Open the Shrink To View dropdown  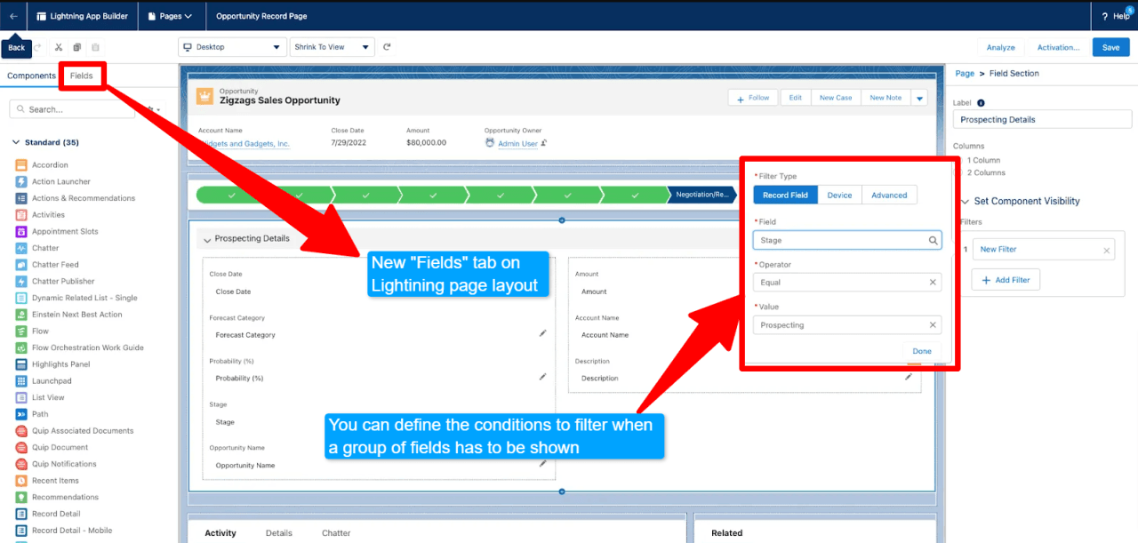(333, 47)
